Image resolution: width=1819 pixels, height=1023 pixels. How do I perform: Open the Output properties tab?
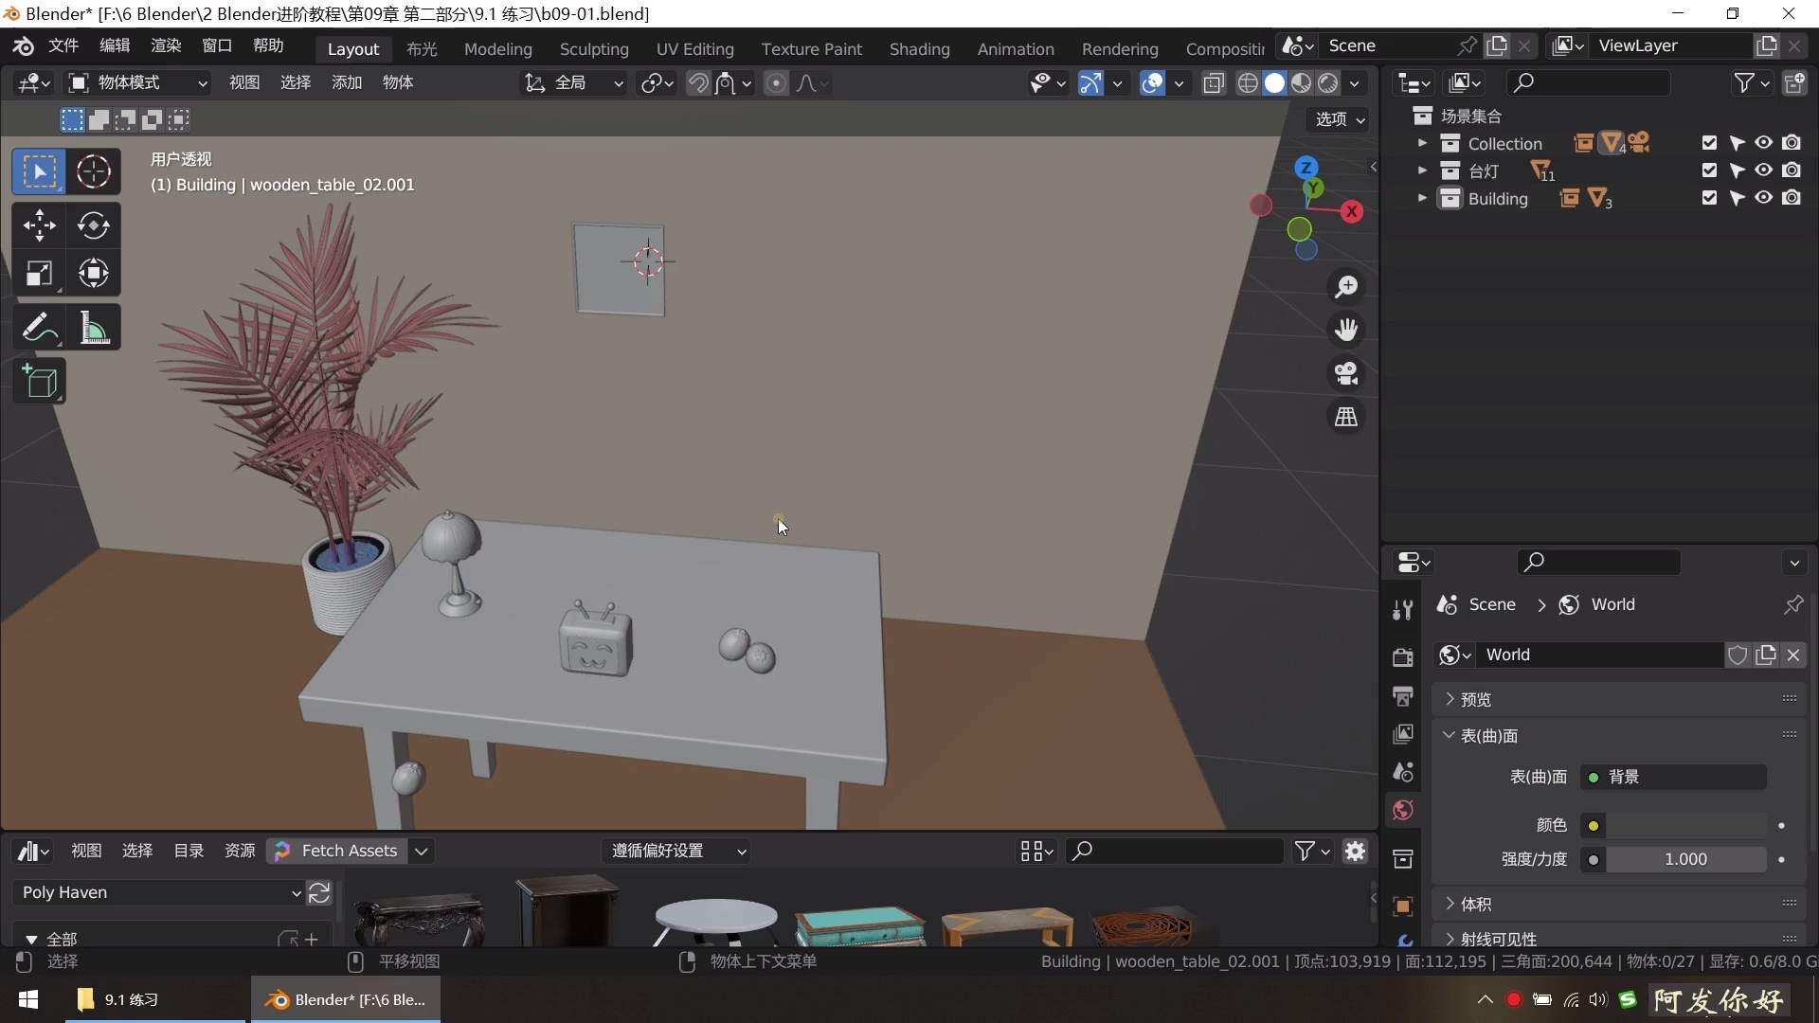[1403, 697]
